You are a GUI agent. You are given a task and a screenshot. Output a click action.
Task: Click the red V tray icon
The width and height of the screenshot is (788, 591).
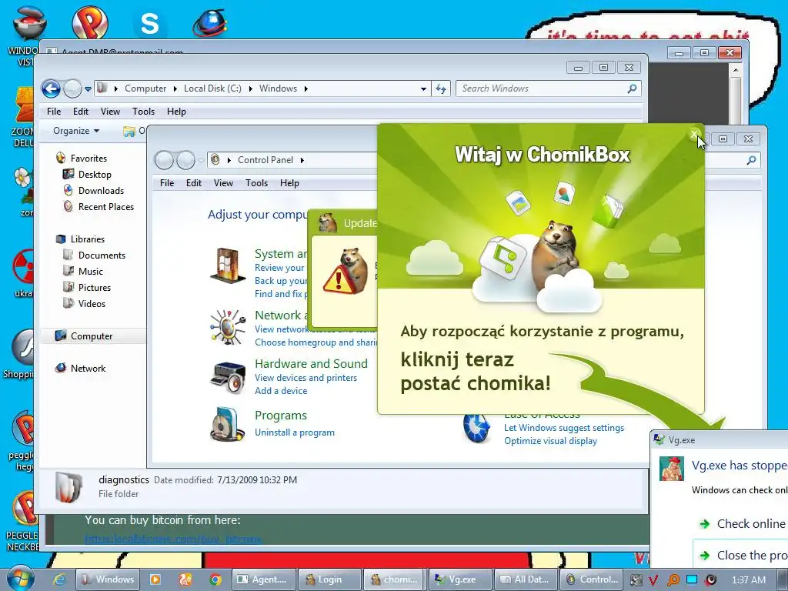pyautogui.click(x=653, y=580)
